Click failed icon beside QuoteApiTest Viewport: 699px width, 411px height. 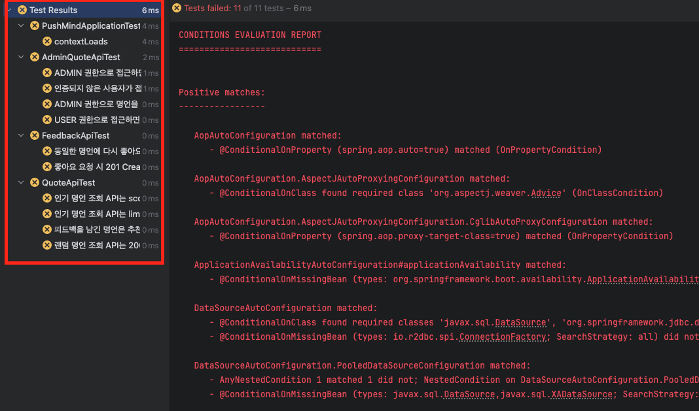[34, 182]
